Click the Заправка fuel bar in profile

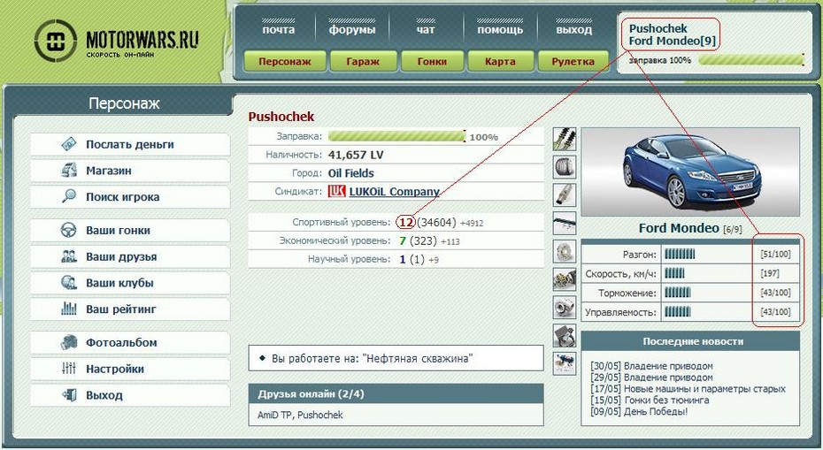[396, 136]
